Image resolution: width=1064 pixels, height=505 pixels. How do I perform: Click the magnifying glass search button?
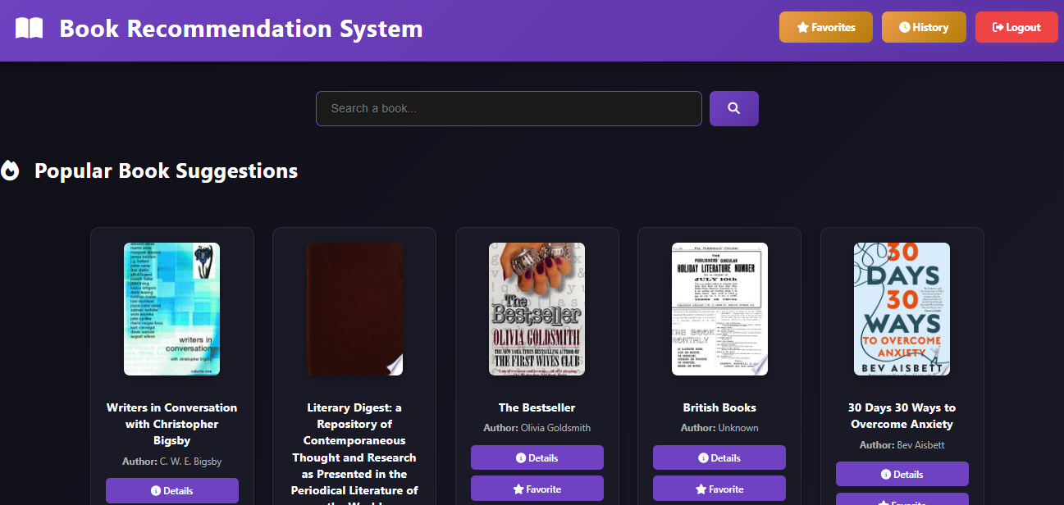pyautogui.click(x=733, y=108)
